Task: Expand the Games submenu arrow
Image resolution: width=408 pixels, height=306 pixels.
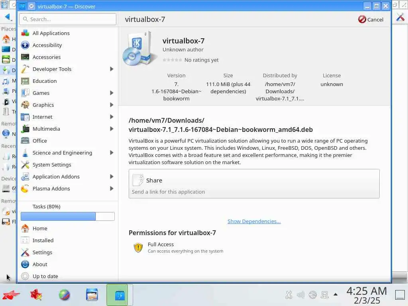Action: [112, 93]
